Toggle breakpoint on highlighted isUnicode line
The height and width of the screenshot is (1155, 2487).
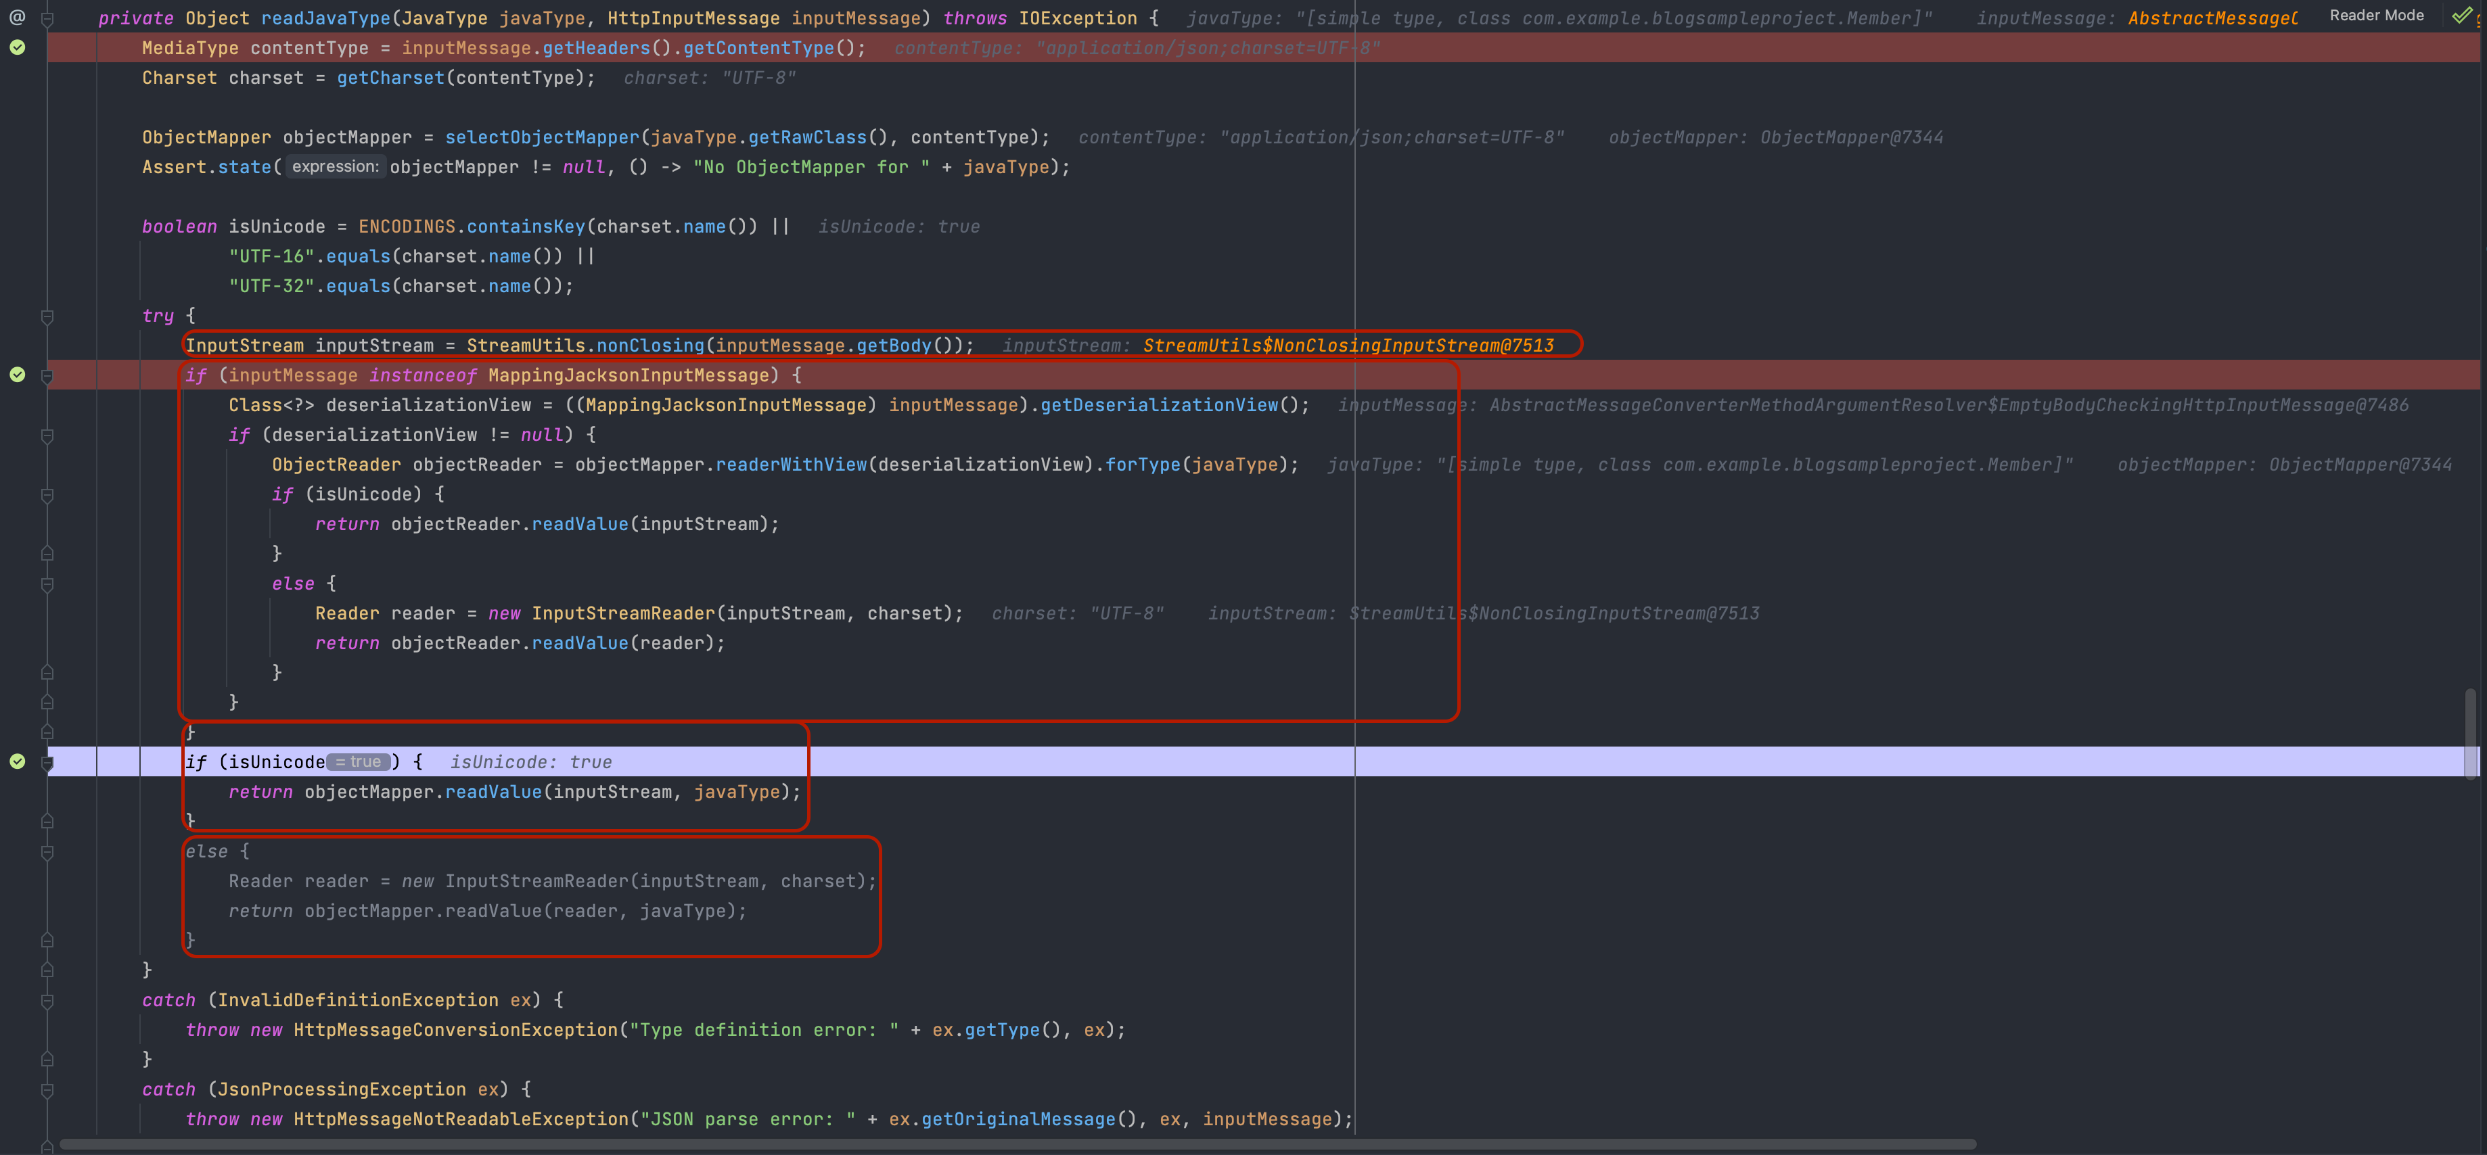(18, 761)
